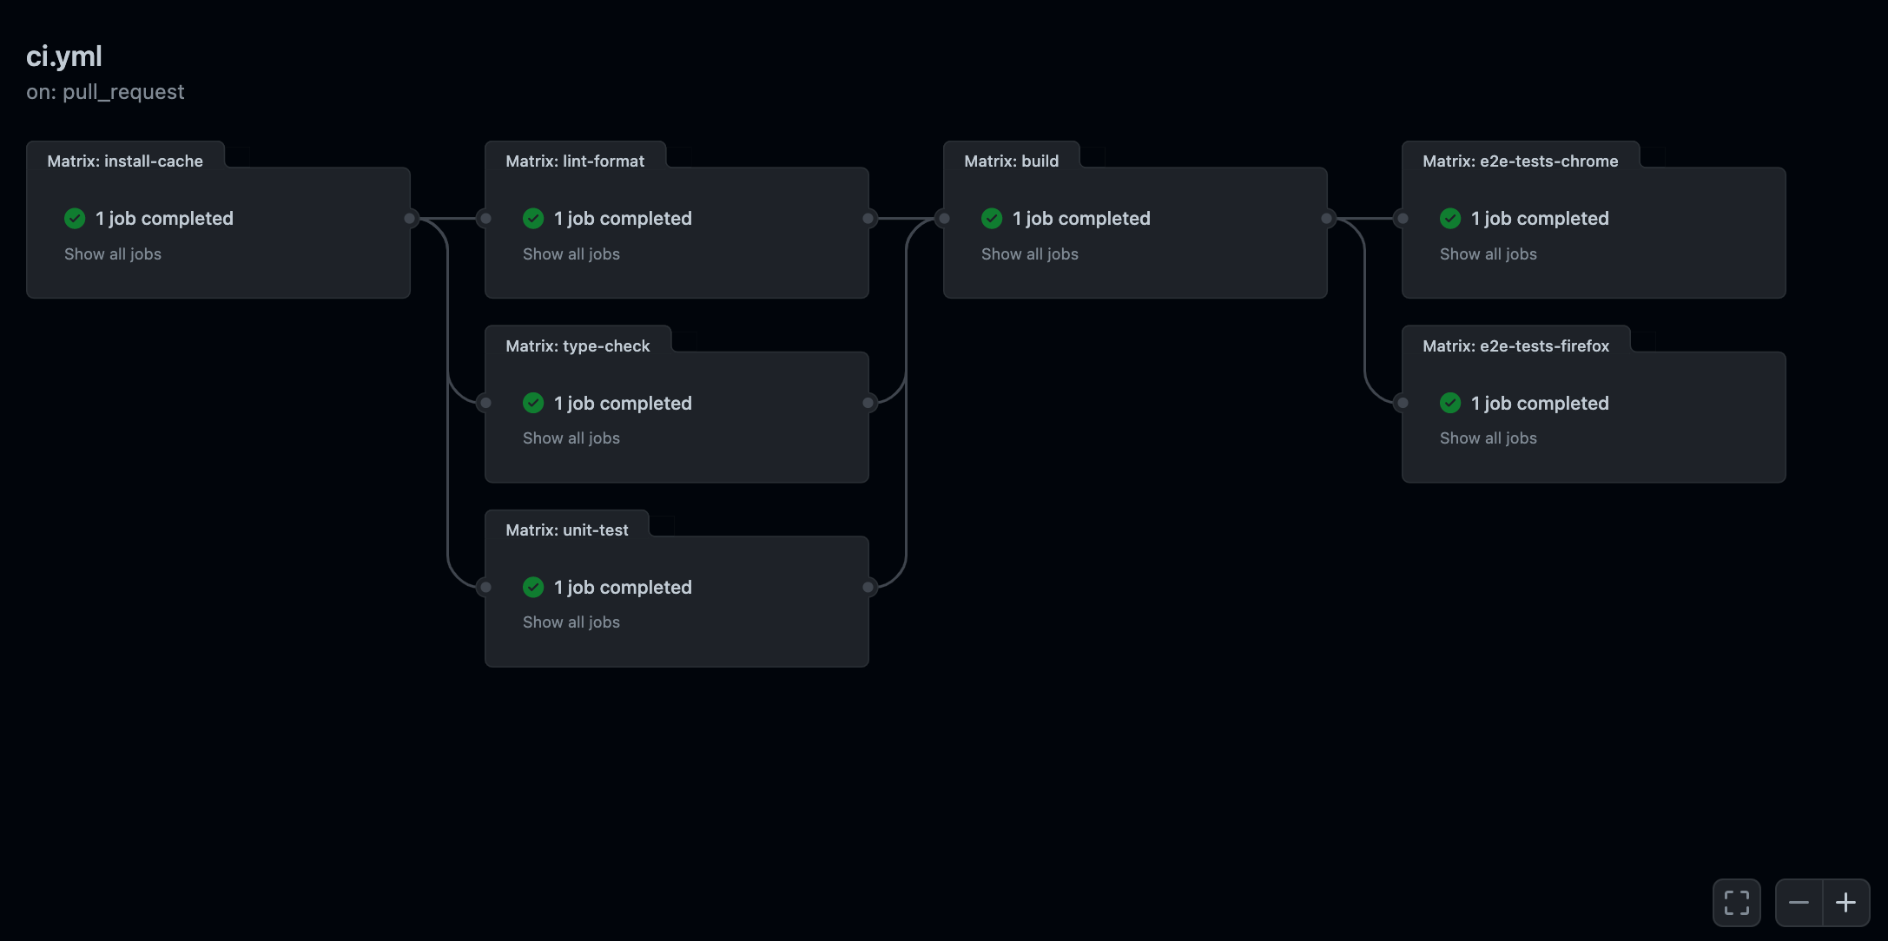Expand the Matrix: build node
Image resolution: width=1888 pixels, height=941 pixels.
point(1028,253)
